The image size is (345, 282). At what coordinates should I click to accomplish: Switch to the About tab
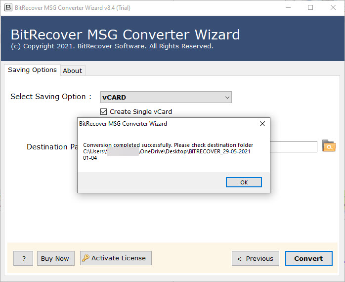pos(73,70)
